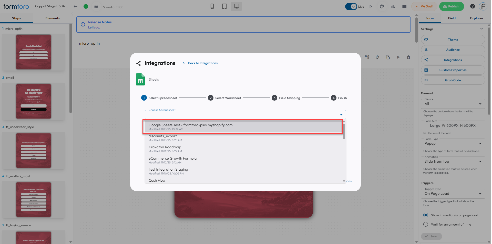The image size is (492, 244).
Task: Open the palette theme icon in top bar
Action: [x=382, y=6]
